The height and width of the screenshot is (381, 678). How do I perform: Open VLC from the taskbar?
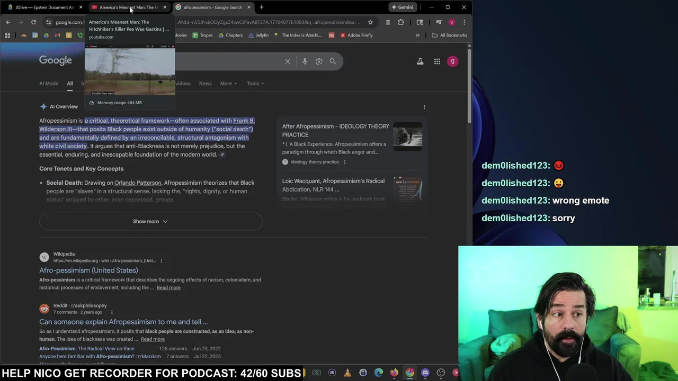[347, 373]
